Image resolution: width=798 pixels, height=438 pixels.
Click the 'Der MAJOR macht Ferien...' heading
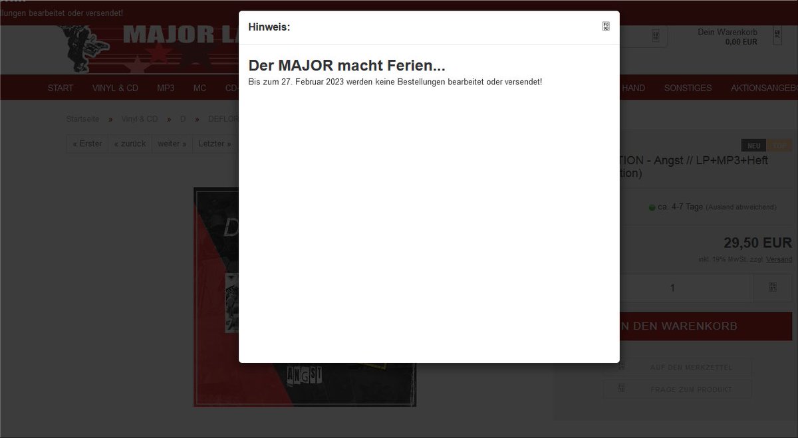(x=346, y=66)
